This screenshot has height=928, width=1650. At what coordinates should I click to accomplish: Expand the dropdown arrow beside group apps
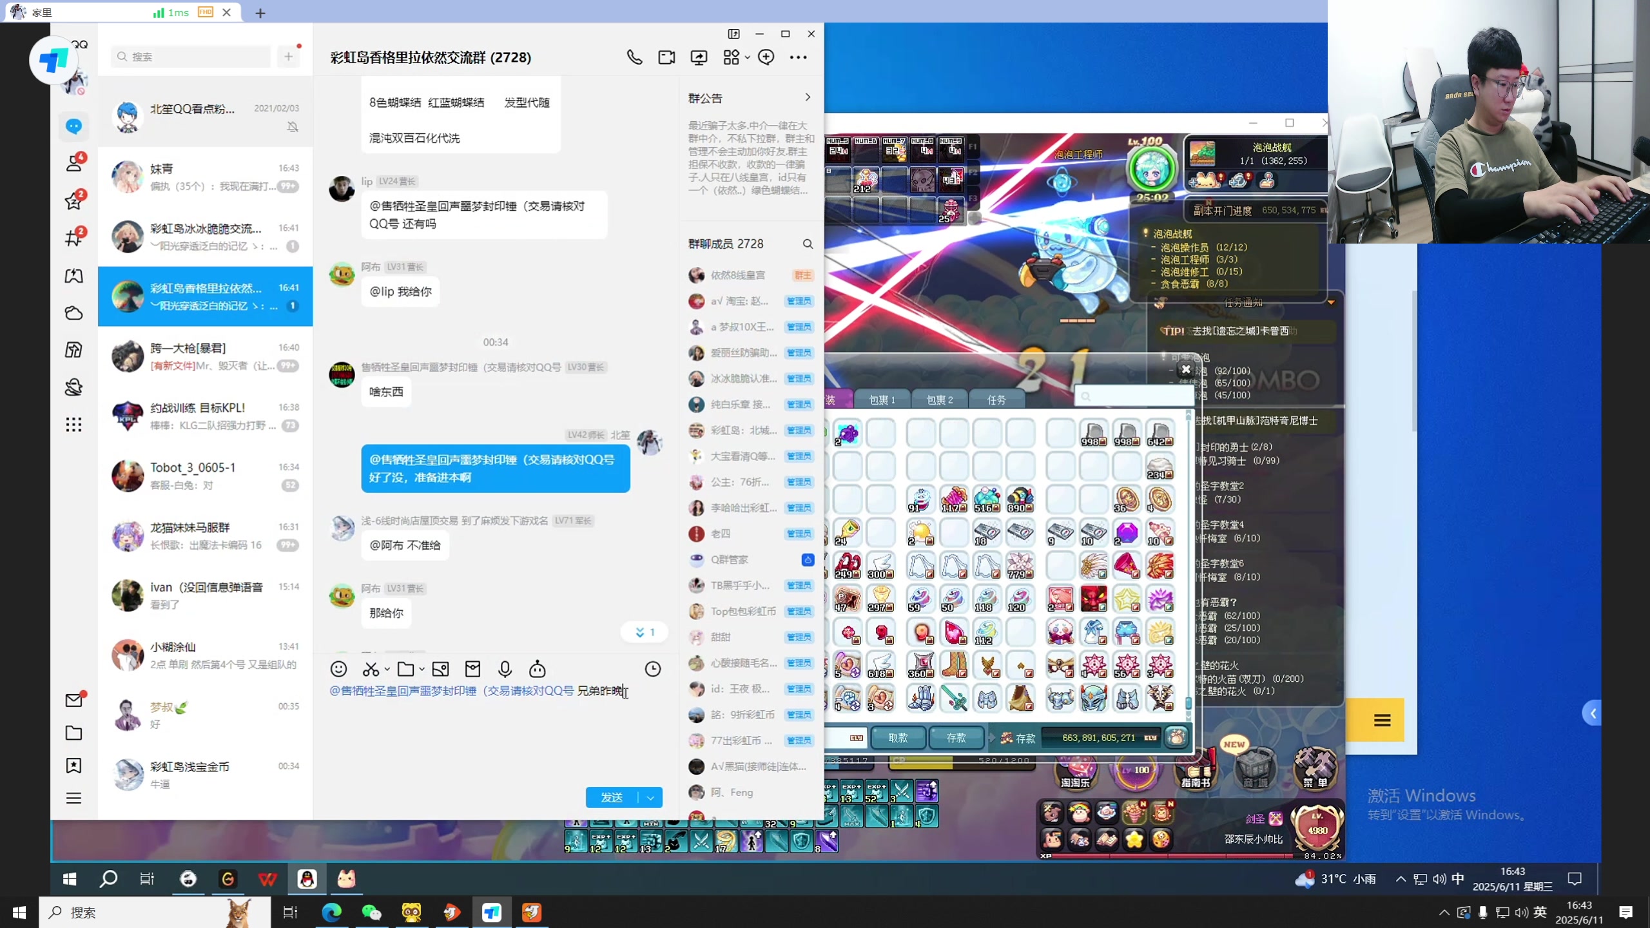748,58
